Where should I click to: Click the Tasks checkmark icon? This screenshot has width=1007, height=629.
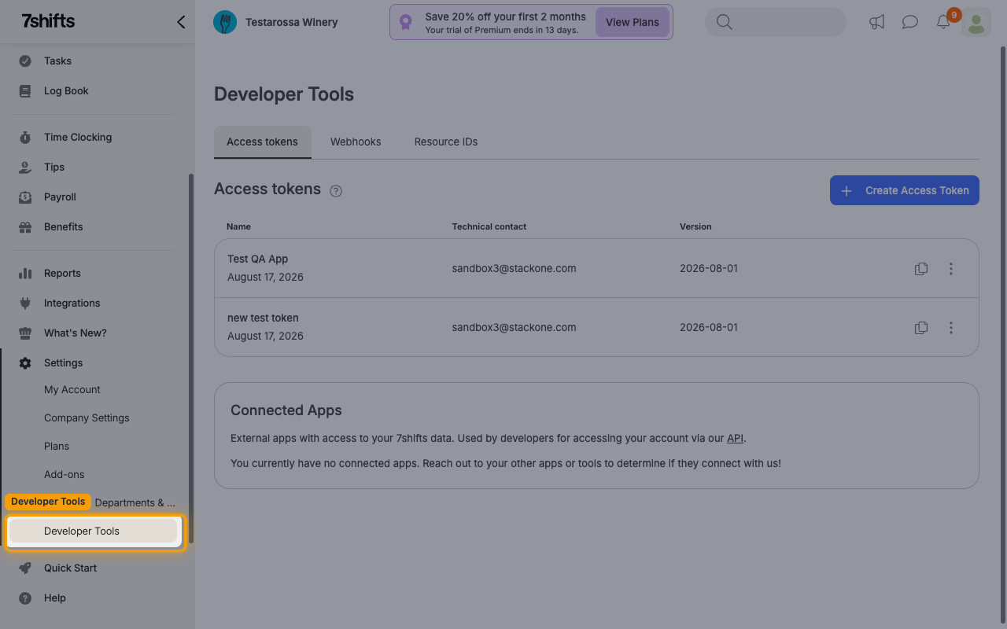(25, 61)
